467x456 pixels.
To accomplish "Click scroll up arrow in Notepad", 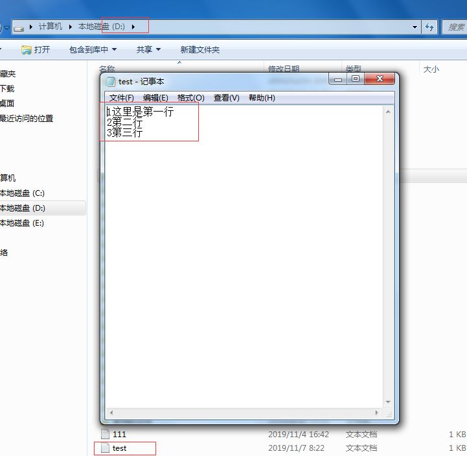I will click(x=388, y=112).
